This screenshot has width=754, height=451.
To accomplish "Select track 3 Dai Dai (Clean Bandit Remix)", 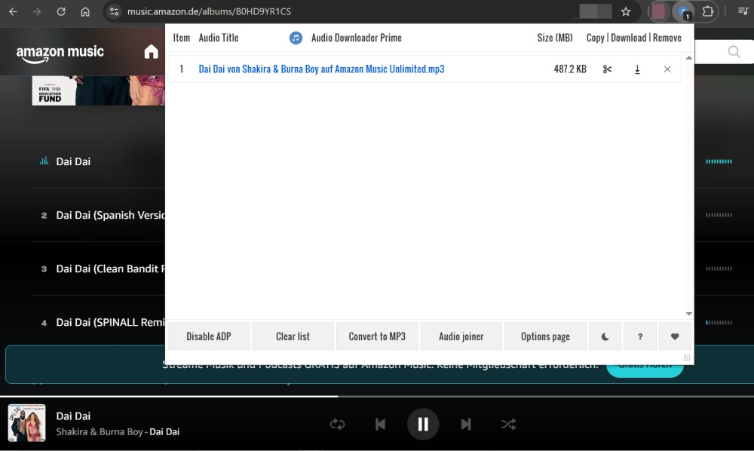I will point(110,268).
